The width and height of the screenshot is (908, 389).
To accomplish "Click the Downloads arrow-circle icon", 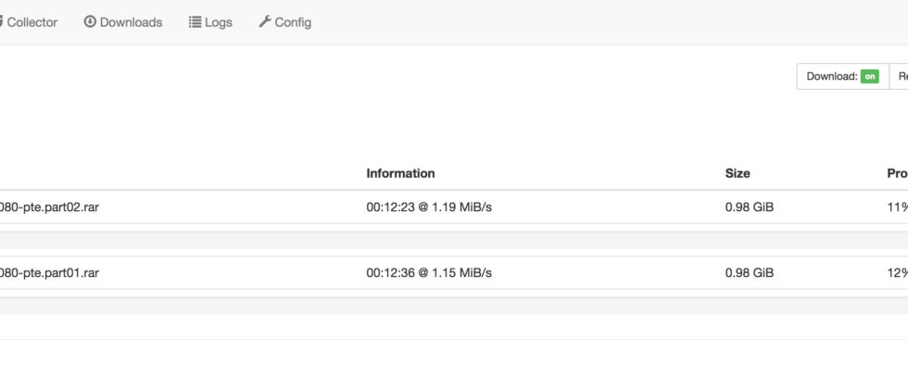I will [x=90, y=22].
